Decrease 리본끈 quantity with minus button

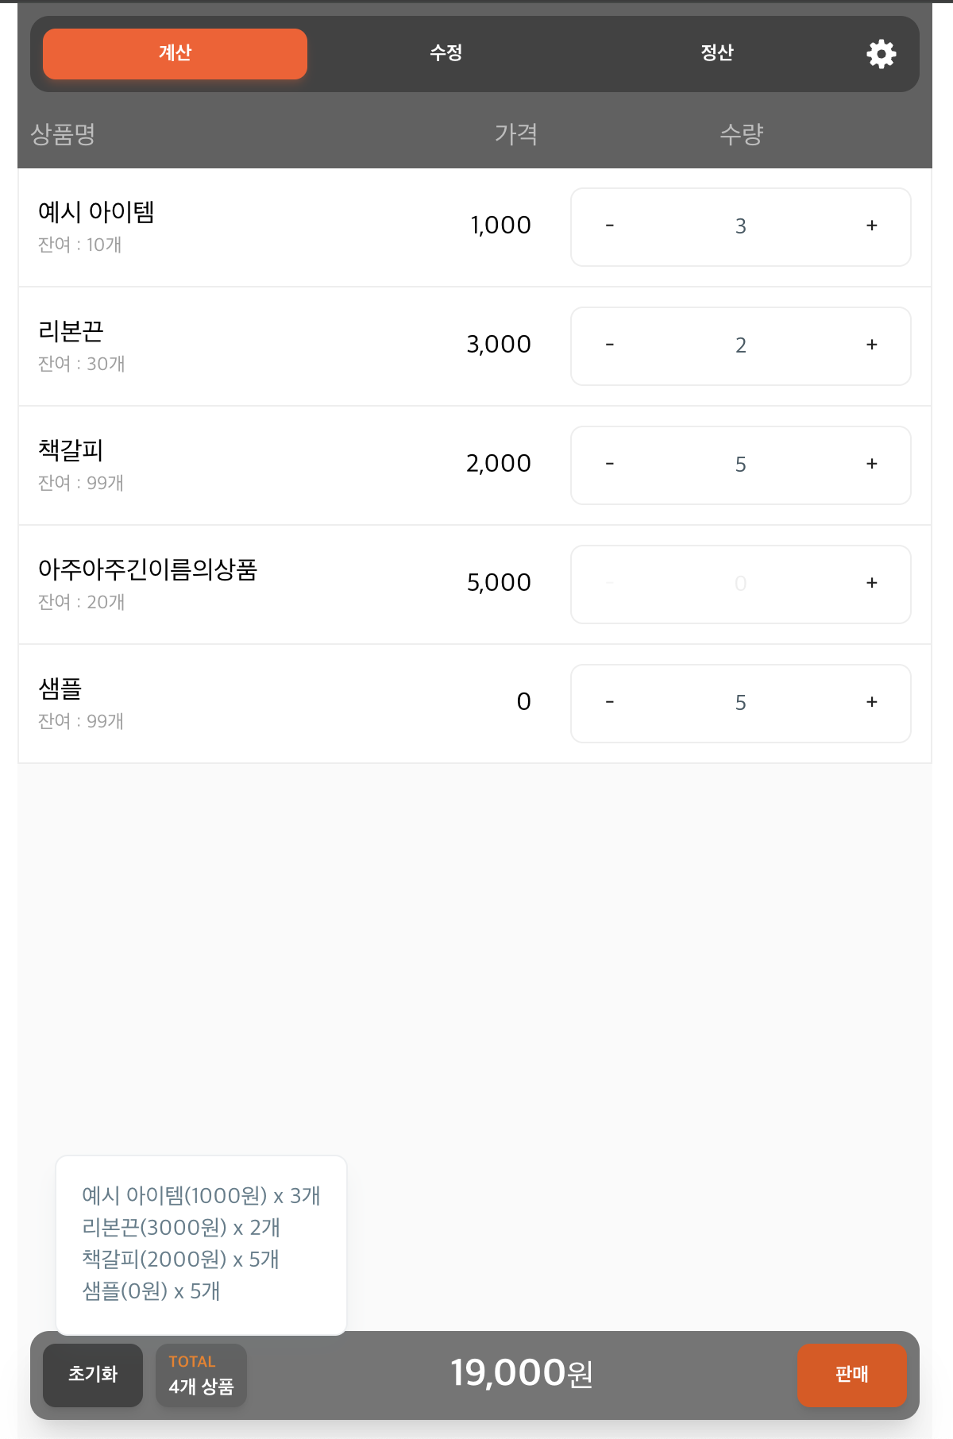[x=610, y=345]
